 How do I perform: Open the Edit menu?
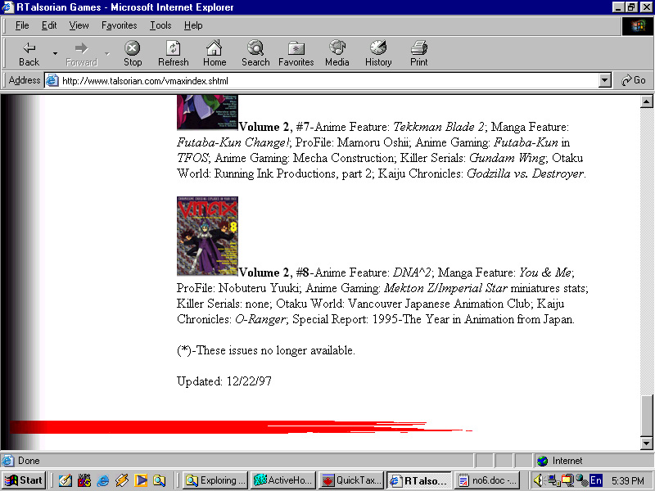coord(49,25)
